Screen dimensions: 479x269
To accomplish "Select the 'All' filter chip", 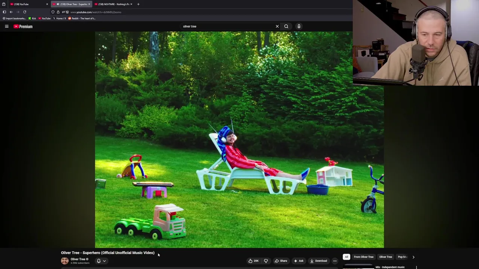I will pos(347,257).
